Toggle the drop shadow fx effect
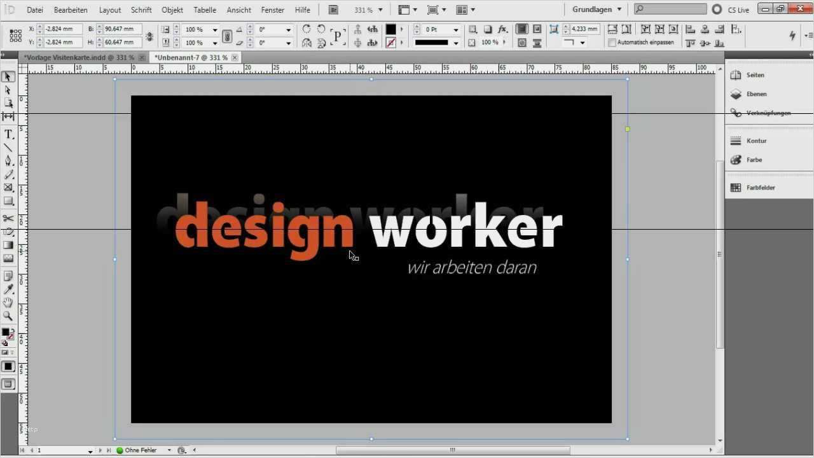 503,29
